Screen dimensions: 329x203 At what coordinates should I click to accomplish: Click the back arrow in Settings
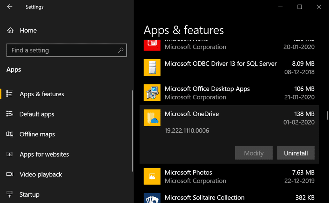(10, 7)
